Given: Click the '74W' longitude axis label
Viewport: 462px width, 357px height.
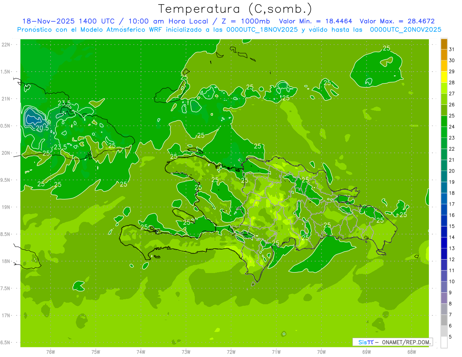Looking at the screenshot, I should 141,352.
